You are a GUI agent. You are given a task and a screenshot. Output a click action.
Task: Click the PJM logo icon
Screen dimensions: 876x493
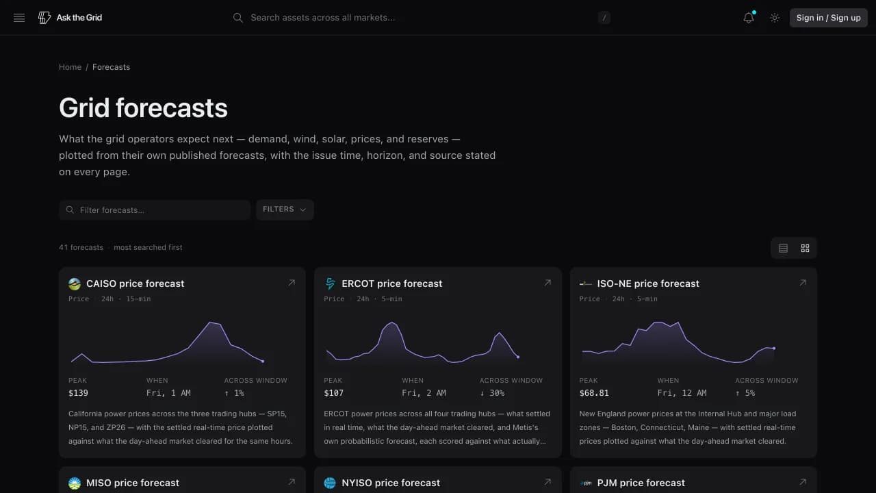point(586,483)
